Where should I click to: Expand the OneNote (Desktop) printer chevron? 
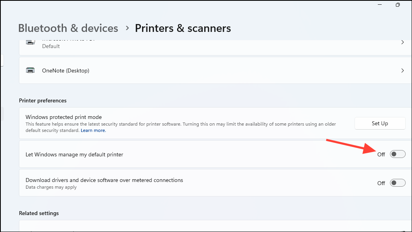click(x=402, y=71)
